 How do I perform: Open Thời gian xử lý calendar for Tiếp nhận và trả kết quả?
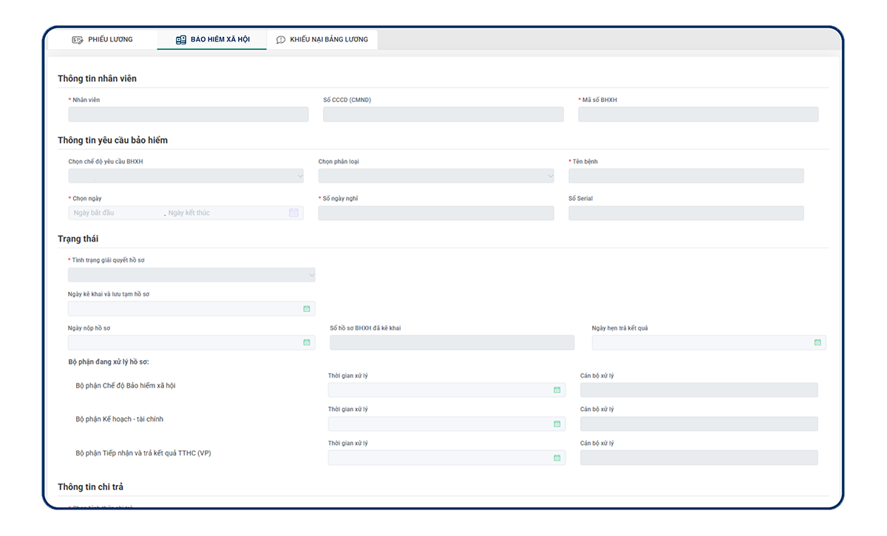557,458
